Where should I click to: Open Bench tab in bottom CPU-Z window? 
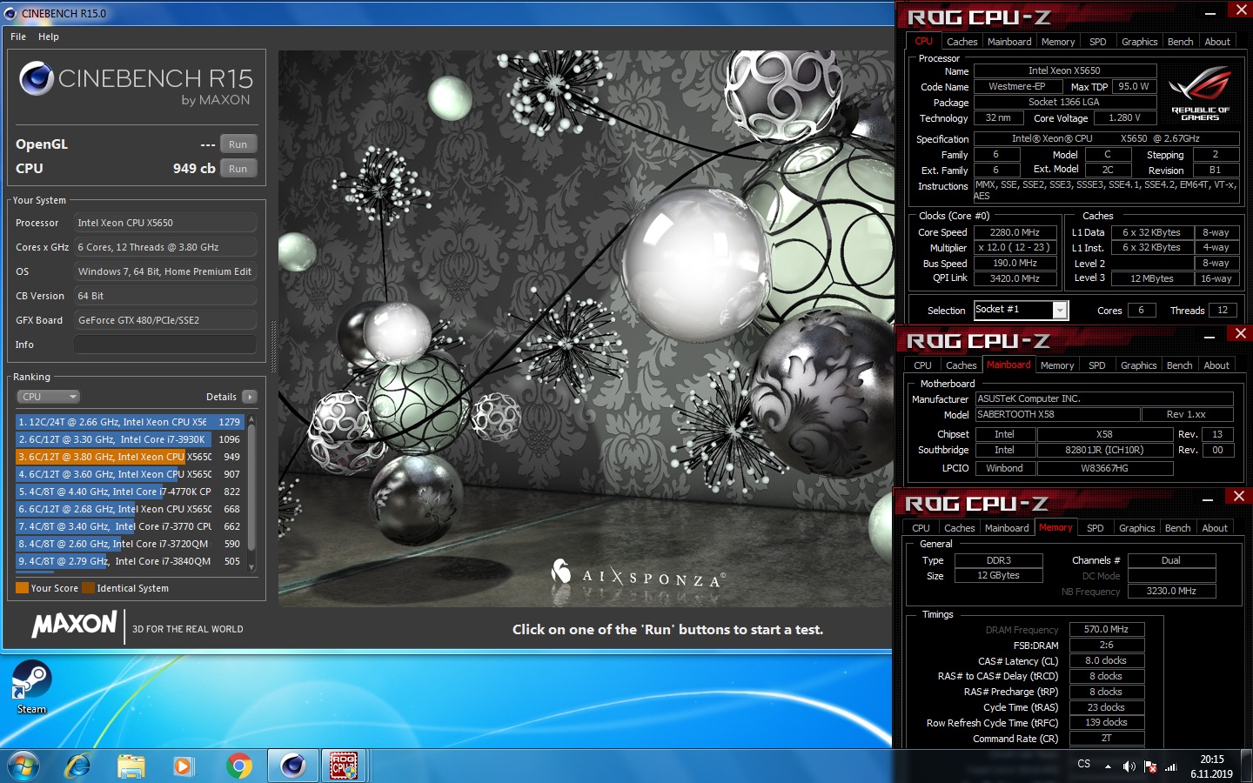(1177, 528)
